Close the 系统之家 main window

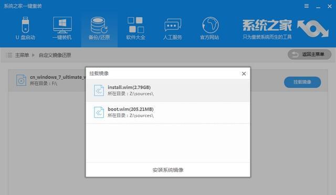(x=330, y=6)
